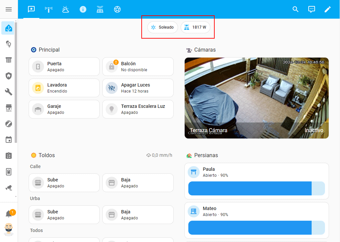Click the Mateo blind icon
Screen dimensions: 340x242
click(x=193, y=211)
